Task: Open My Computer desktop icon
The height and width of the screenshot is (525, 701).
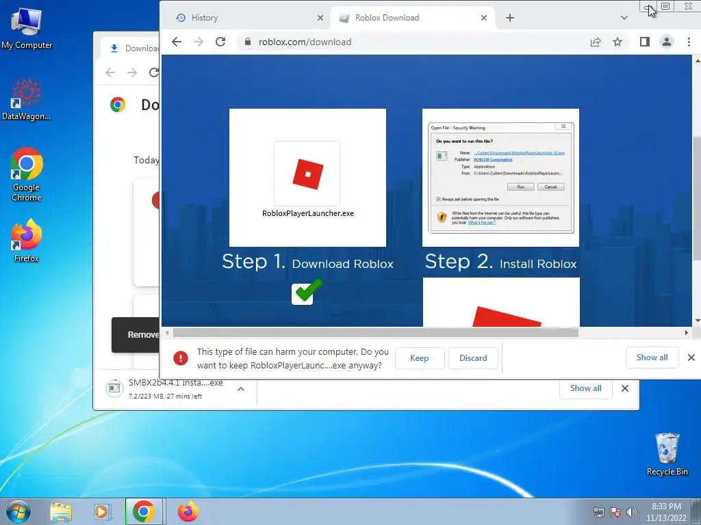Action: [x=27, y=29]
